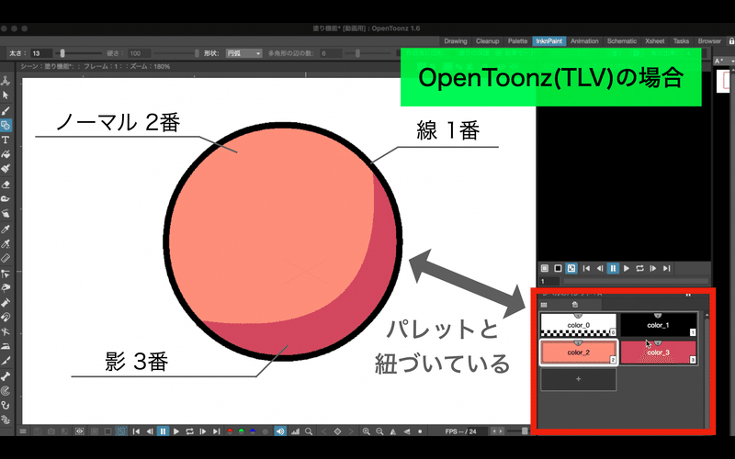
Task: Select the Plastic tool
Action: coord(6,420)
